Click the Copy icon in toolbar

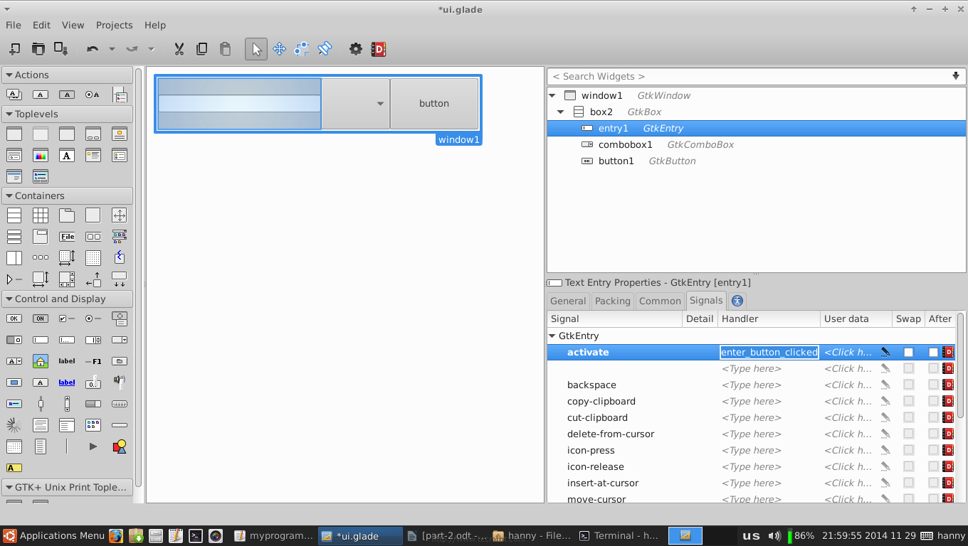(202, 49)
